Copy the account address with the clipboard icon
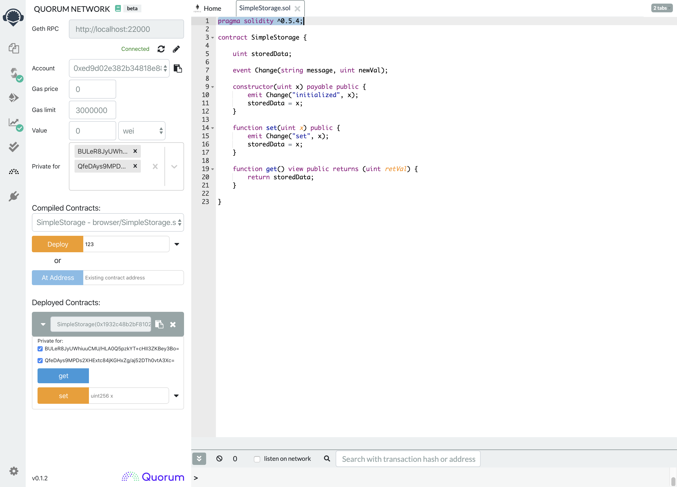677x487 pixels. 178,68
